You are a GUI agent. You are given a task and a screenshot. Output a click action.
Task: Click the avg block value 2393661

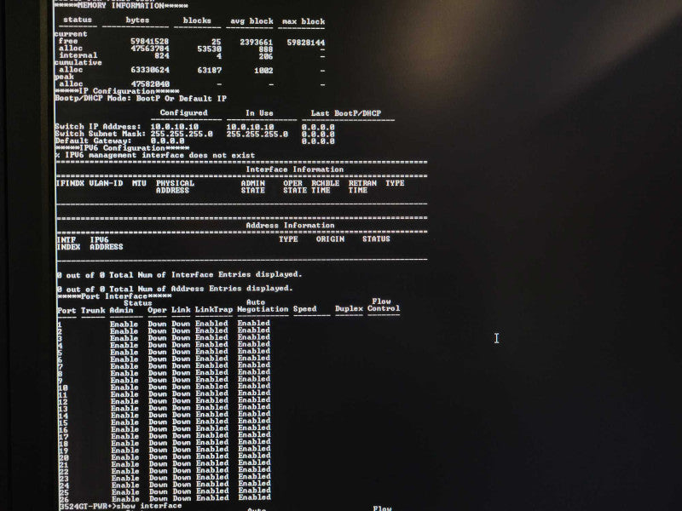pos(257,42)
